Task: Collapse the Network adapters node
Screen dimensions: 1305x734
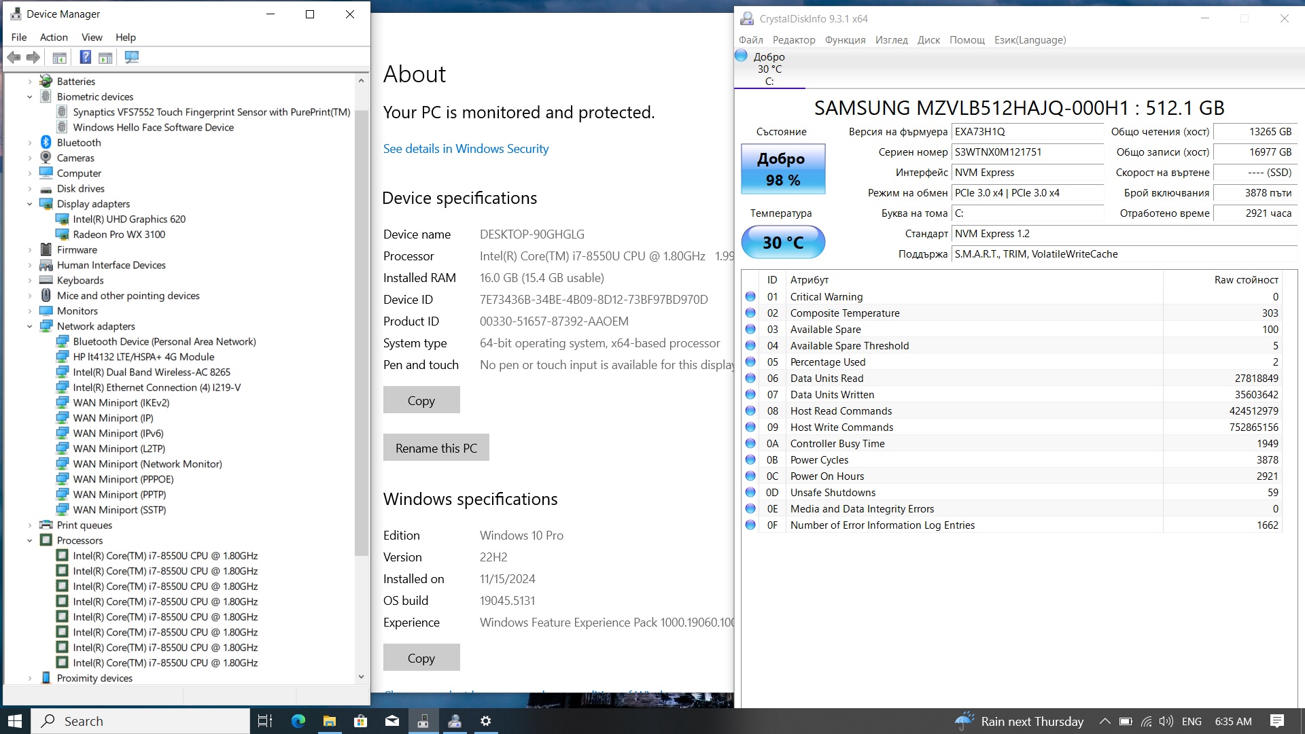Action: pyautogui.click(x=30, y=326)
